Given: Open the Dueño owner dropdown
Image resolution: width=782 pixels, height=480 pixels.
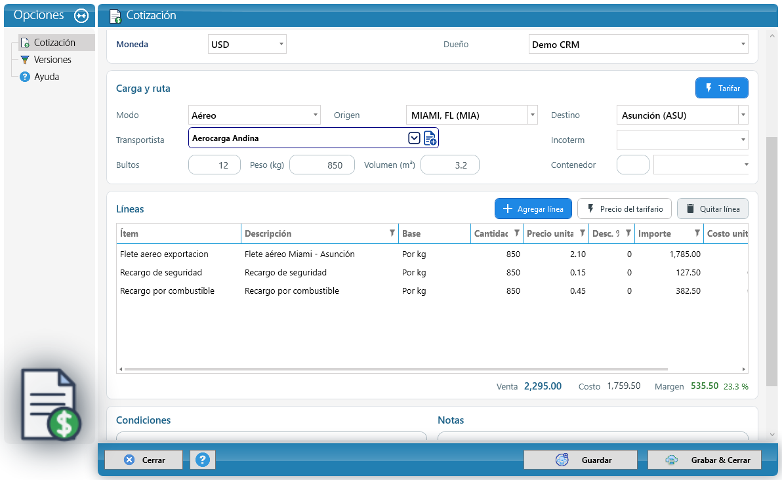Looking at the screenshot, I should tap(743, 45).
